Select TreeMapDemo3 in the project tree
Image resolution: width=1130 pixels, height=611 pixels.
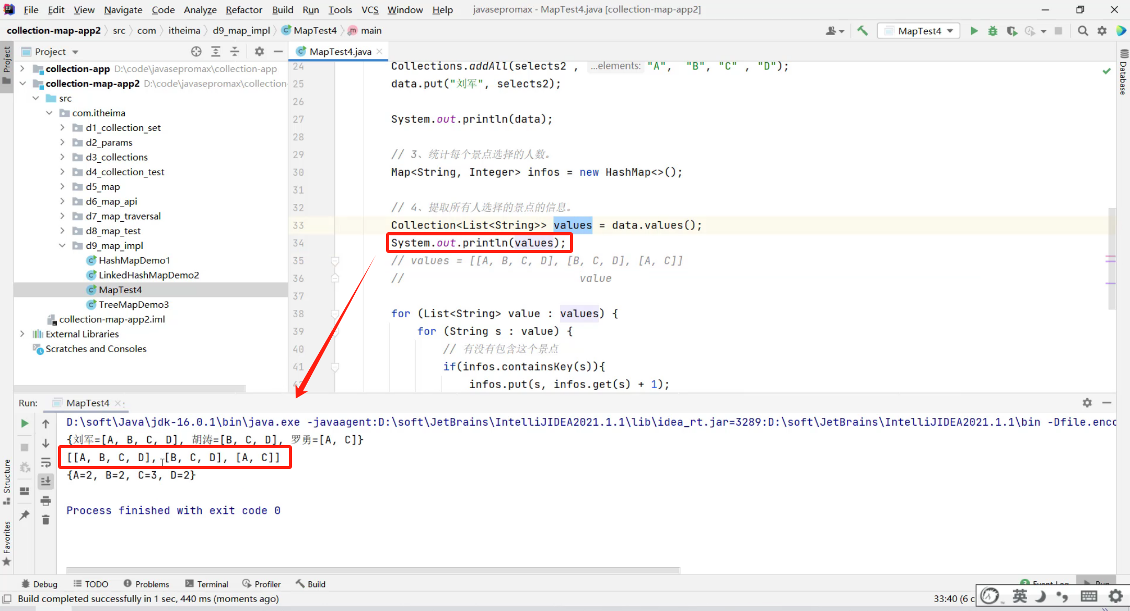tap(134, 304)
